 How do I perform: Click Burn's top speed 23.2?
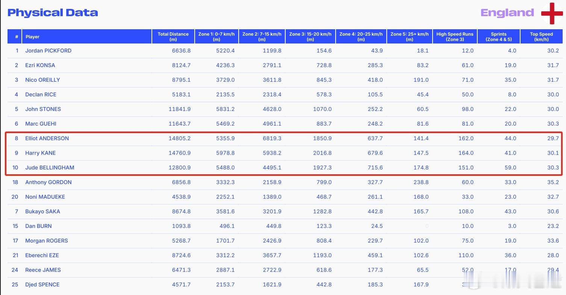coord(553,226)
